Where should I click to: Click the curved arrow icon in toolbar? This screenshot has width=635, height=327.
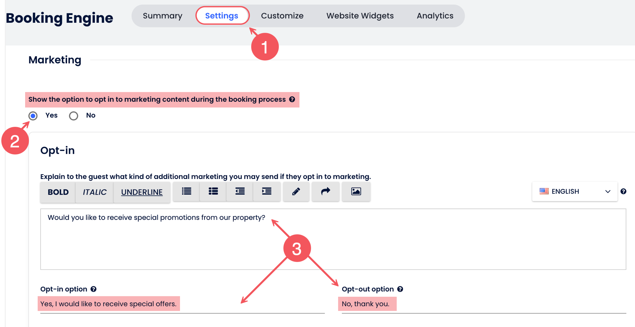pyautogui.click(x=326, y=192)
